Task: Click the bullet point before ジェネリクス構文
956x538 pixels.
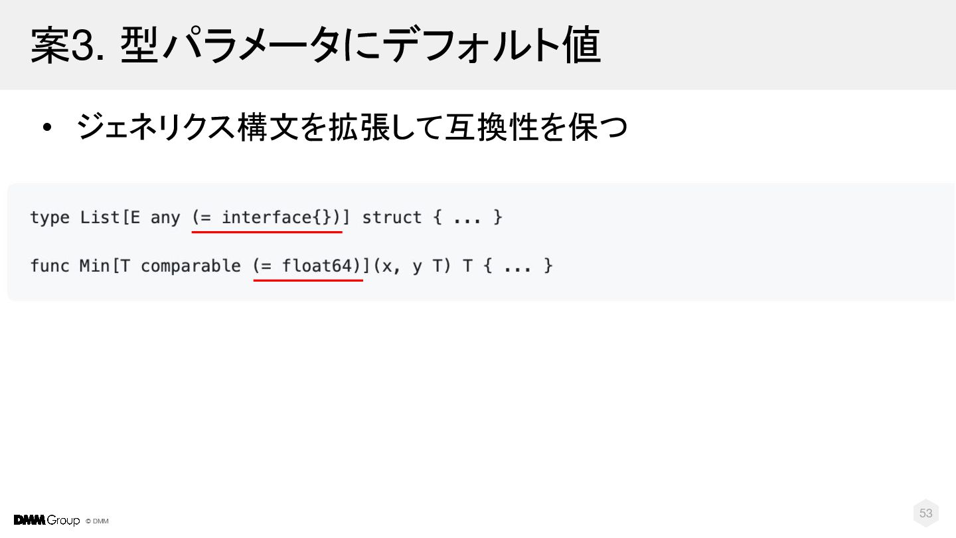Action: pos(46,128)
